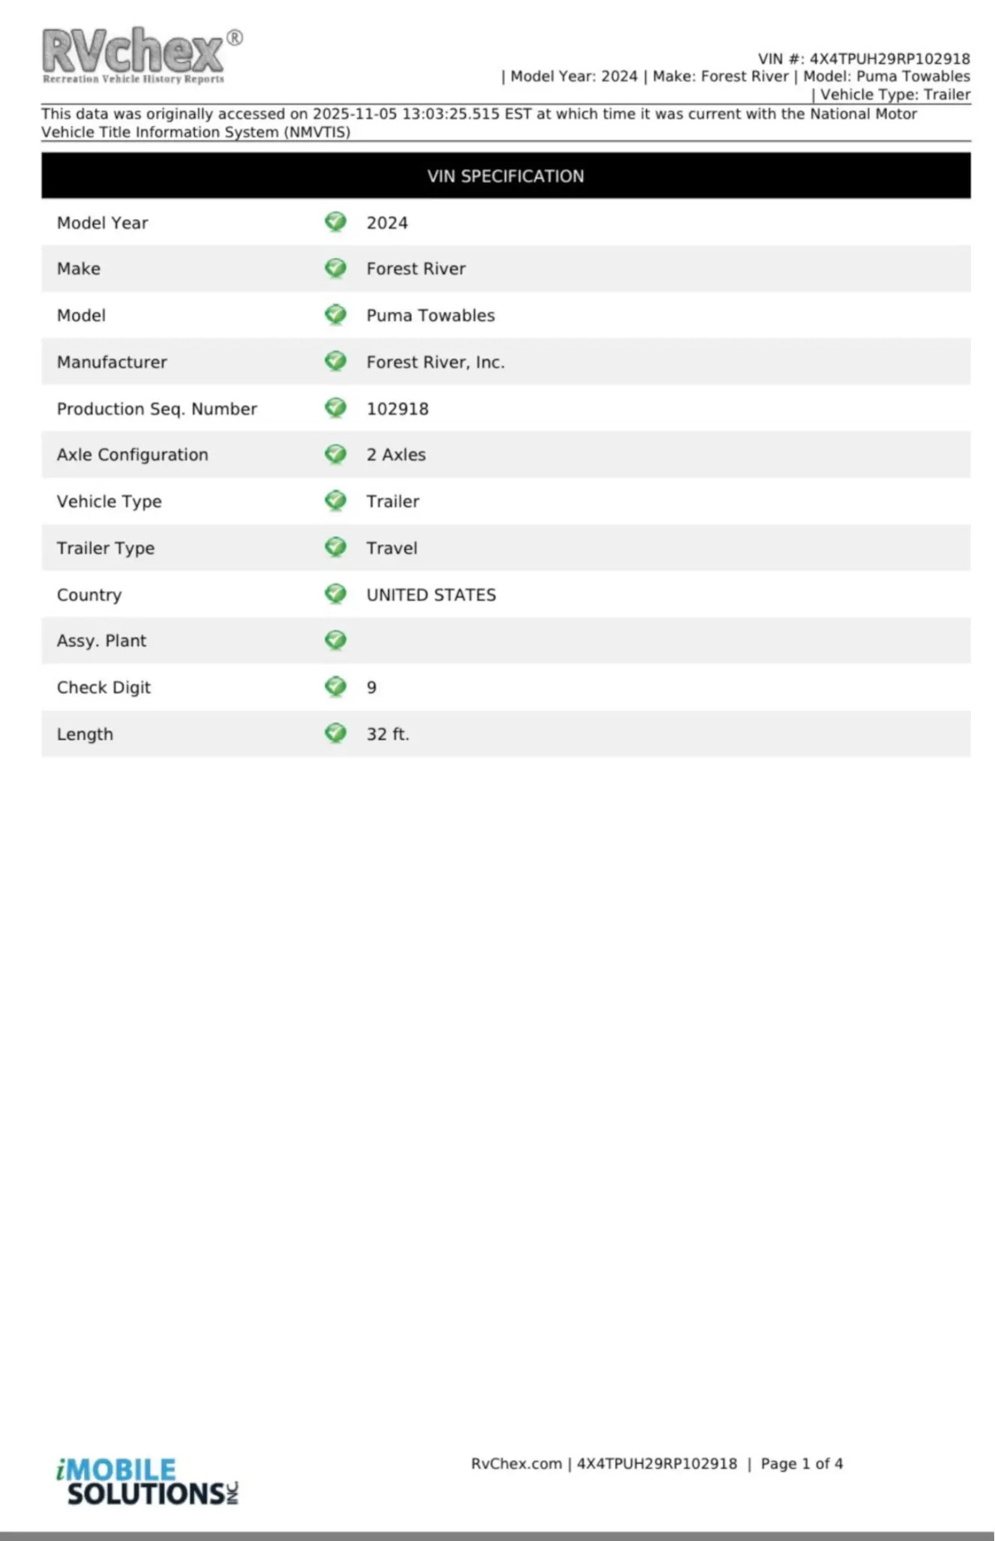Click the 32 ft. length value
The image size is (995, 1541).
pyautogui.click(x=387, y=734)
